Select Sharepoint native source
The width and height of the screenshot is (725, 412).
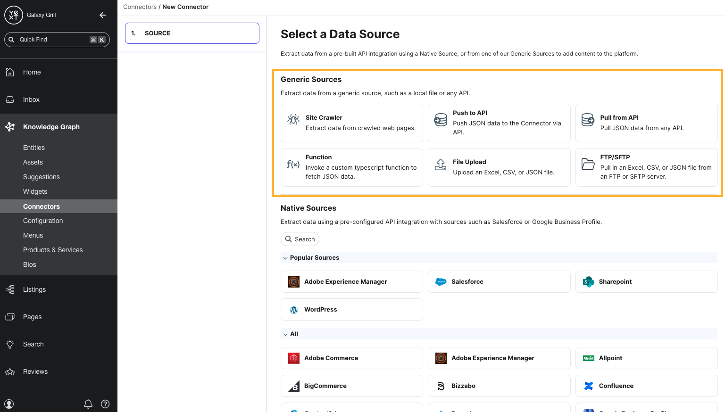click(x=647, y=282)
